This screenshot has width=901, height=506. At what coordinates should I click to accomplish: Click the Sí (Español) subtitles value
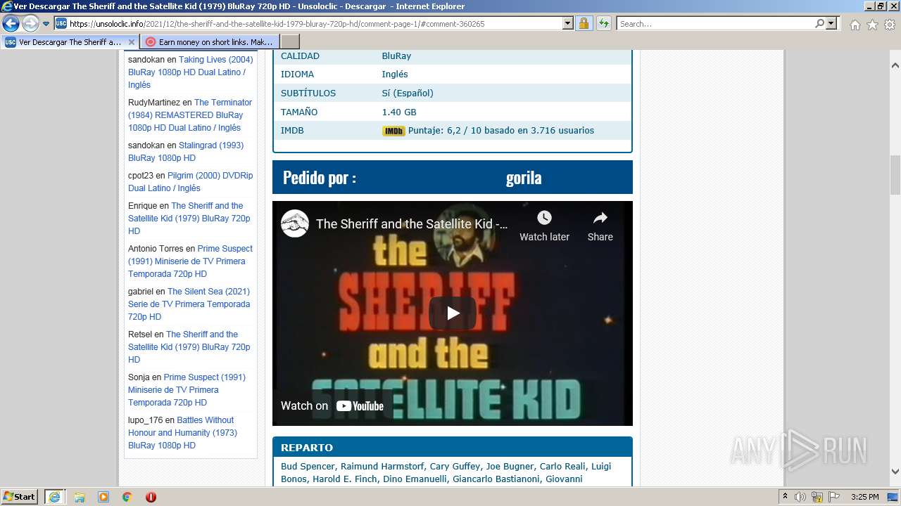(x=408, y=93)
